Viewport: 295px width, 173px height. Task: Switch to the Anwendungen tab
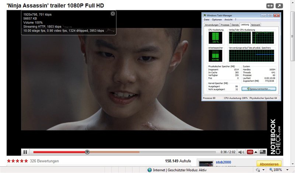tap(212, 25)
